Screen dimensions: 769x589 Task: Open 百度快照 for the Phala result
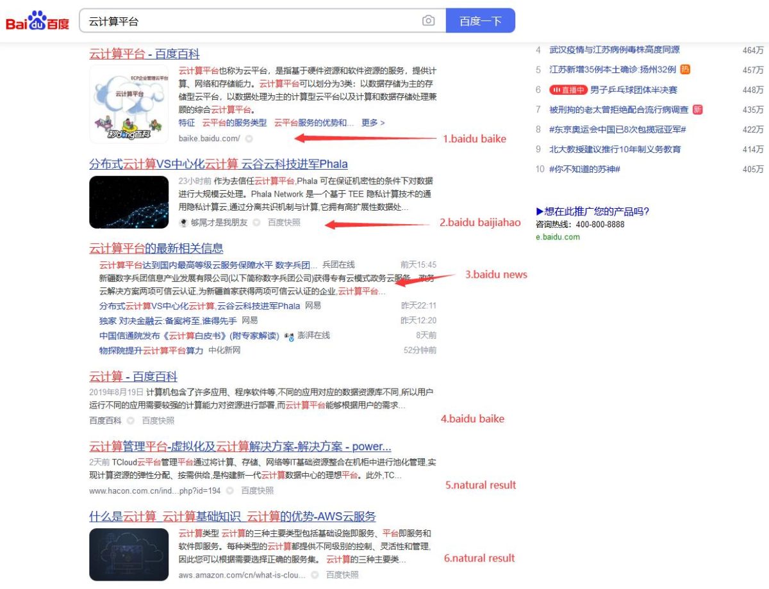[x=284, y=222]
